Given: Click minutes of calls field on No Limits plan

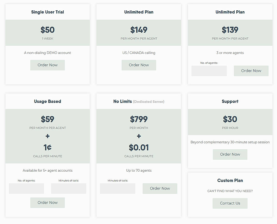Looking at the screenshot, I should (x=118, y=188).
